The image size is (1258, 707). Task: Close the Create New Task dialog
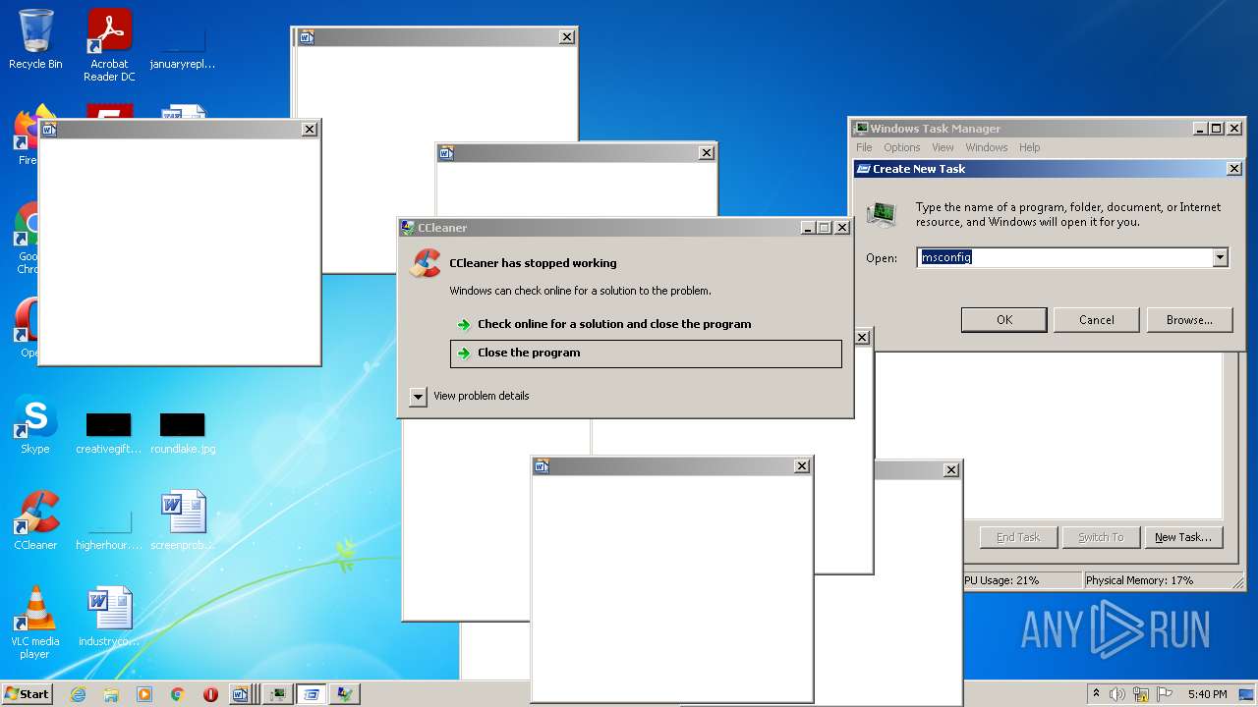pos(1234,169)
